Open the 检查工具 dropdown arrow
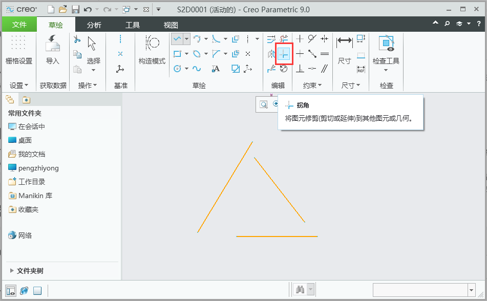The width and height of the screenshot is (487, 301). pyautogui.click(x=386, y=71)
